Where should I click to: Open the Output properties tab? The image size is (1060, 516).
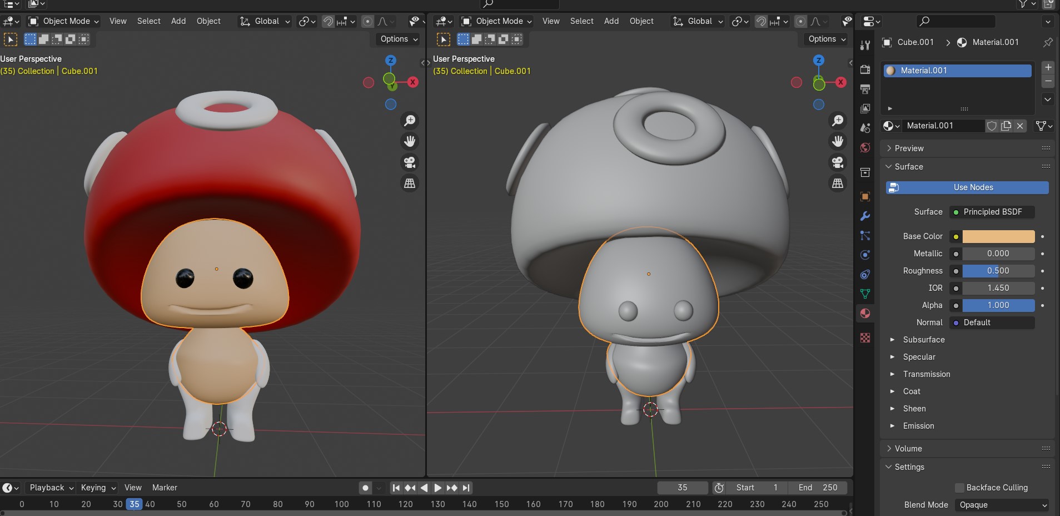pyautogui.click(x=865, y=89)
